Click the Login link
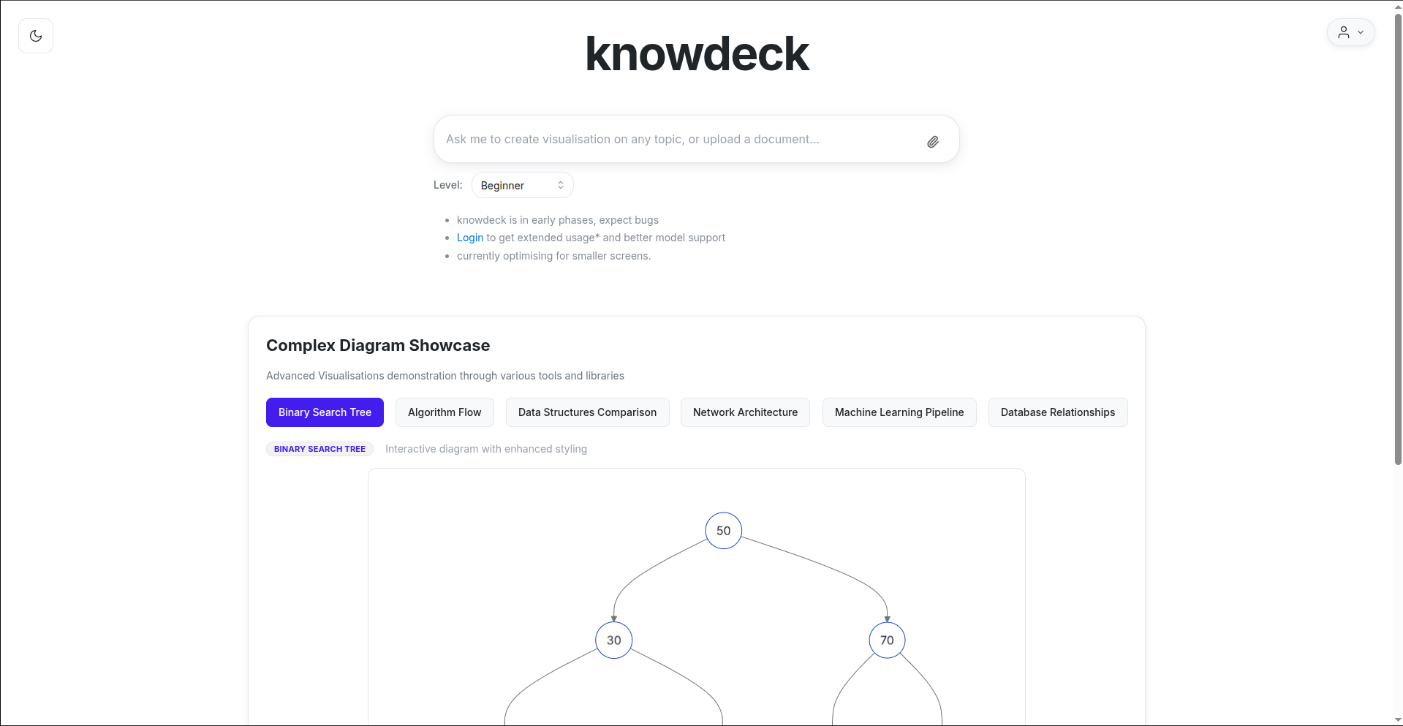 (x=469, y=237)
